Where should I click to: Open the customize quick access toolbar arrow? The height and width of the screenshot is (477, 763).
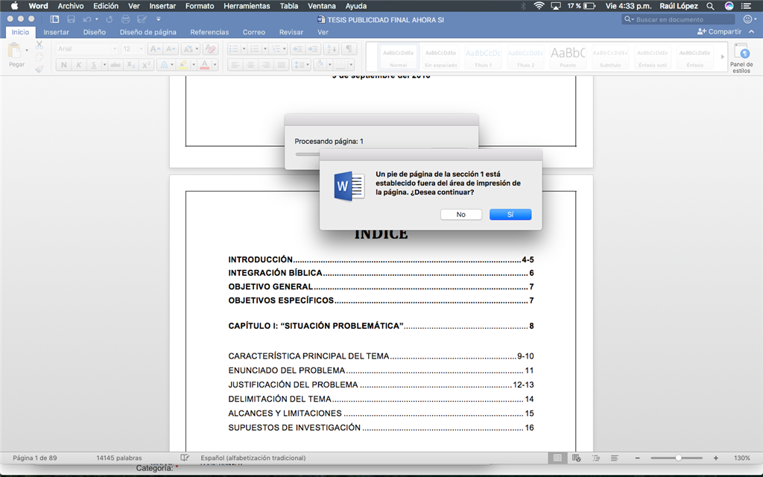click(158, 19)
